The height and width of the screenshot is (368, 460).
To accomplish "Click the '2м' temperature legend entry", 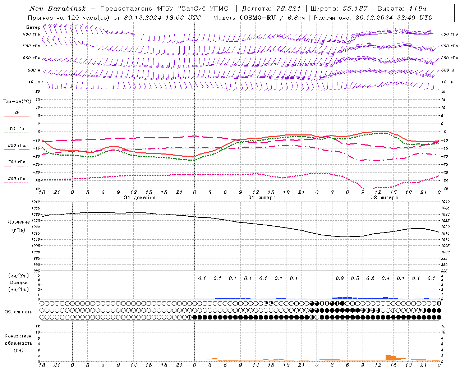I will [x=17, y=112].
